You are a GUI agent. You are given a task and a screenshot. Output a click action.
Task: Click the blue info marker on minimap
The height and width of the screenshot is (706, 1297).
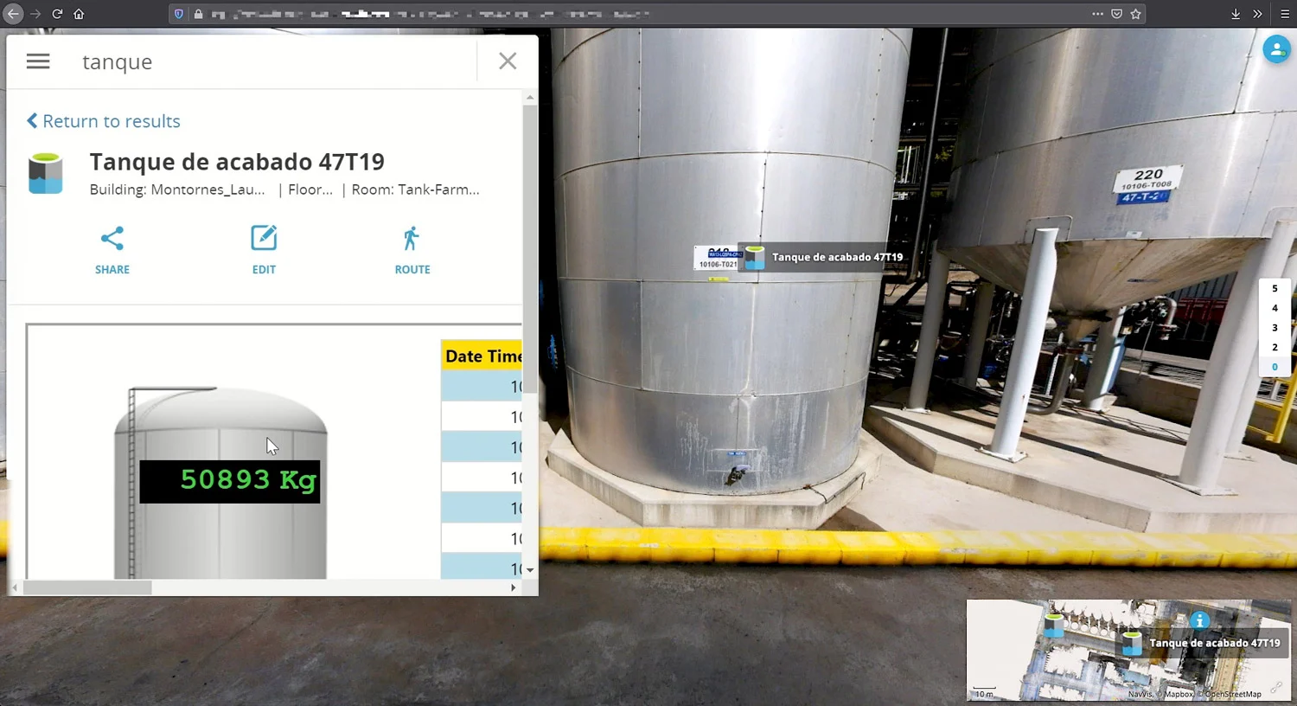(x=1199, y=620)
